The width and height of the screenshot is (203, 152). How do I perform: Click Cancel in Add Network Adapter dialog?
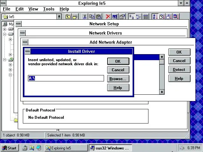pyautogui.click(x=180, y=61)
